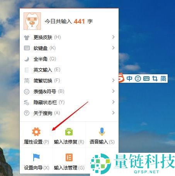Screen dimensions: 175x176
Task: Expand the 软键盘 submenu arrow
Action: [x=113, y=48]
